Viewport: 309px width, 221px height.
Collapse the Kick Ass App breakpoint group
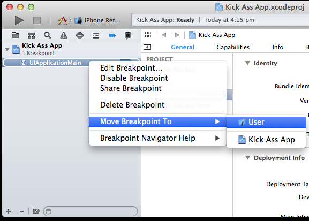pyautogui.click(x=7, y=49)
